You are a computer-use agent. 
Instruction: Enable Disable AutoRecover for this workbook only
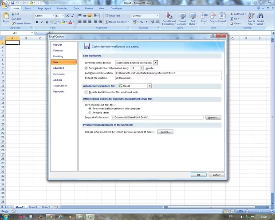pyautogui.click(x=86, y=92)
